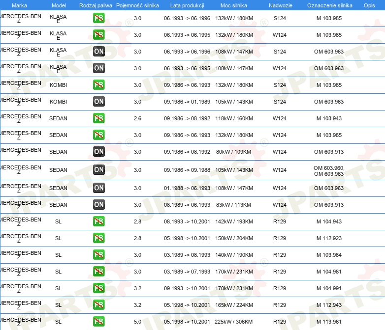Screen dimensions: 385x330
Task: Click the Pojemność silnika column header
Action: point(137,5)
